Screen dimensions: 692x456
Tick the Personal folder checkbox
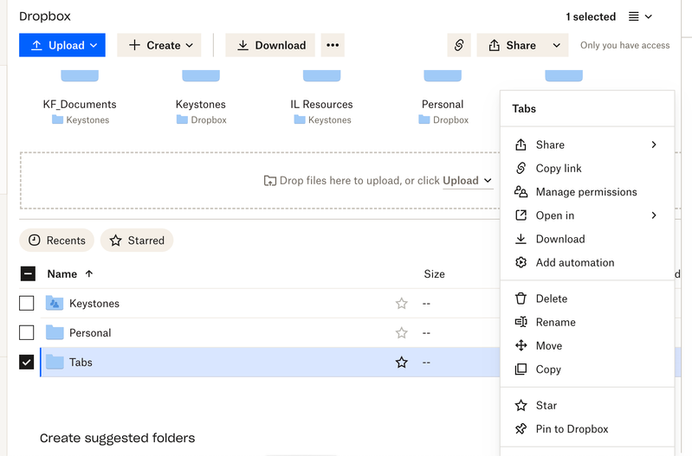pyautogui.click(x=27, y=333)
